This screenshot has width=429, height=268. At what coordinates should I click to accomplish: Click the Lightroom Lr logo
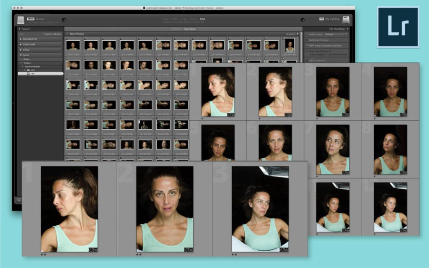point(398,27)
